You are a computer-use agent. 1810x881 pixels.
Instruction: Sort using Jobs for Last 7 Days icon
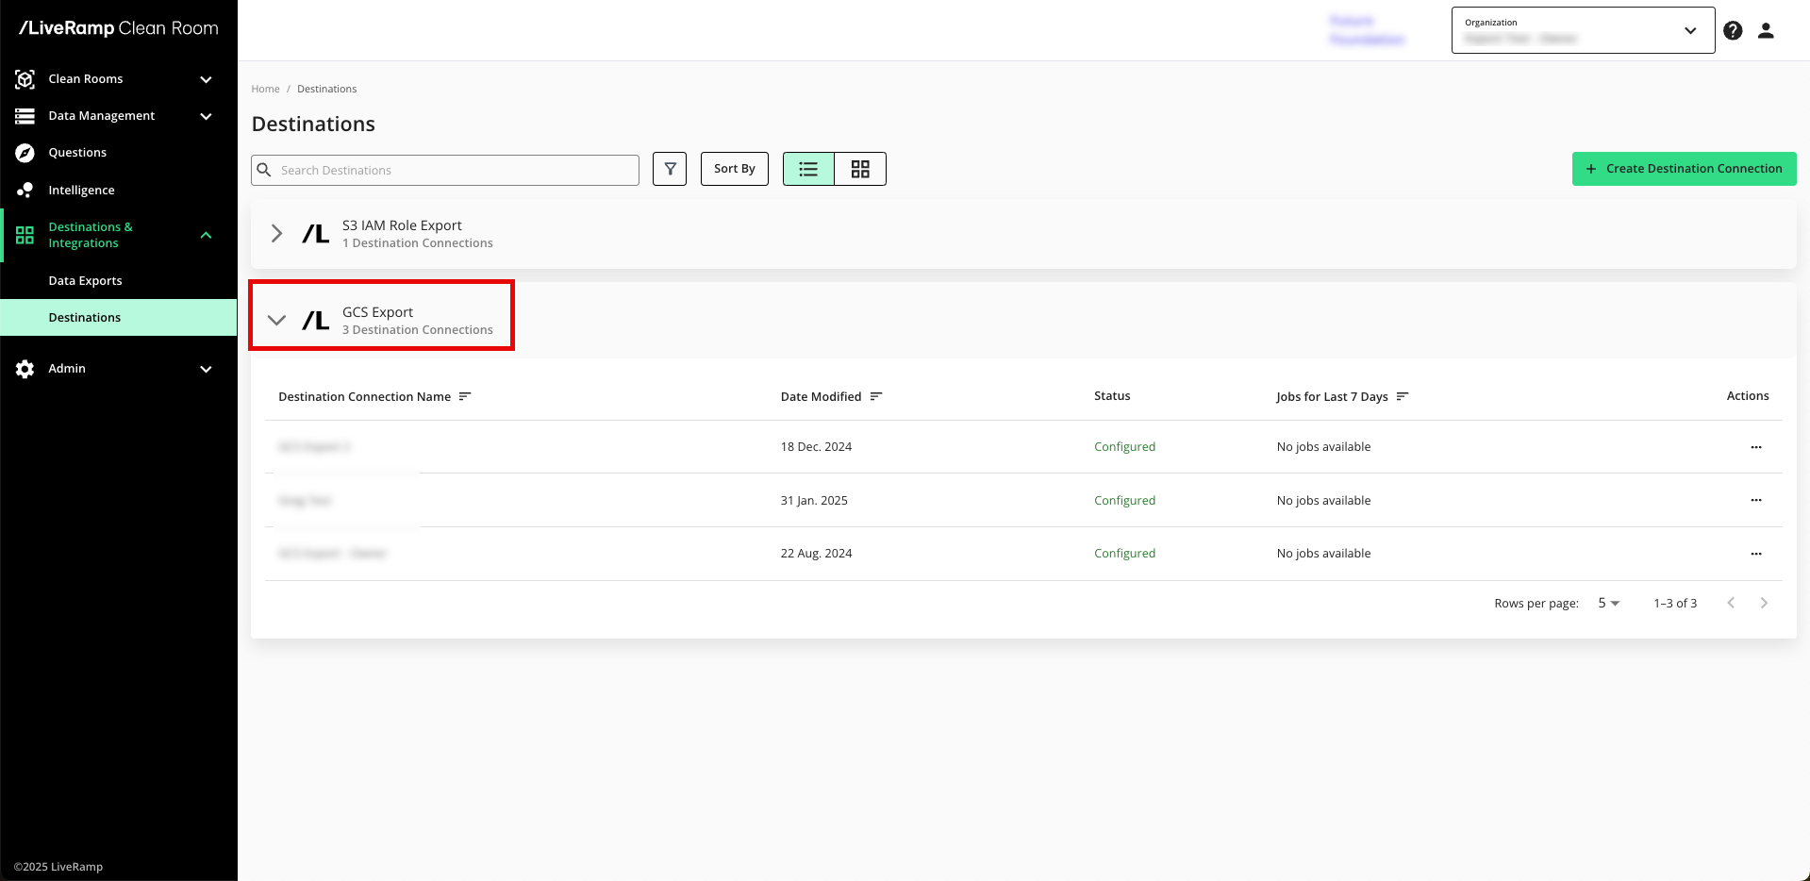(1403, 396)
